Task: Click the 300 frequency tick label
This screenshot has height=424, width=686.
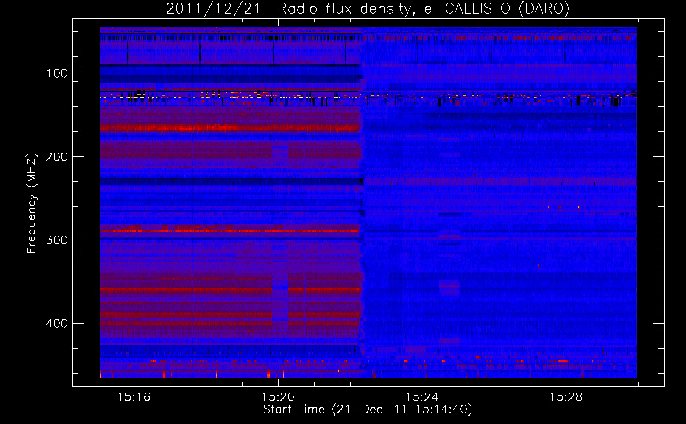Action: [57, 240]
